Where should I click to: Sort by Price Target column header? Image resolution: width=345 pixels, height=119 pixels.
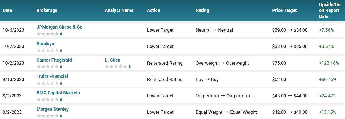[284, 10]
